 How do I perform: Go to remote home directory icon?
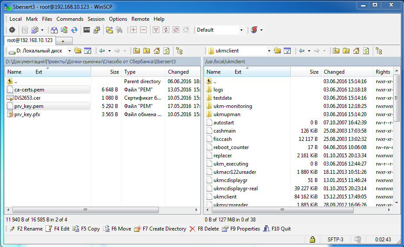click(x=356, y=51)
